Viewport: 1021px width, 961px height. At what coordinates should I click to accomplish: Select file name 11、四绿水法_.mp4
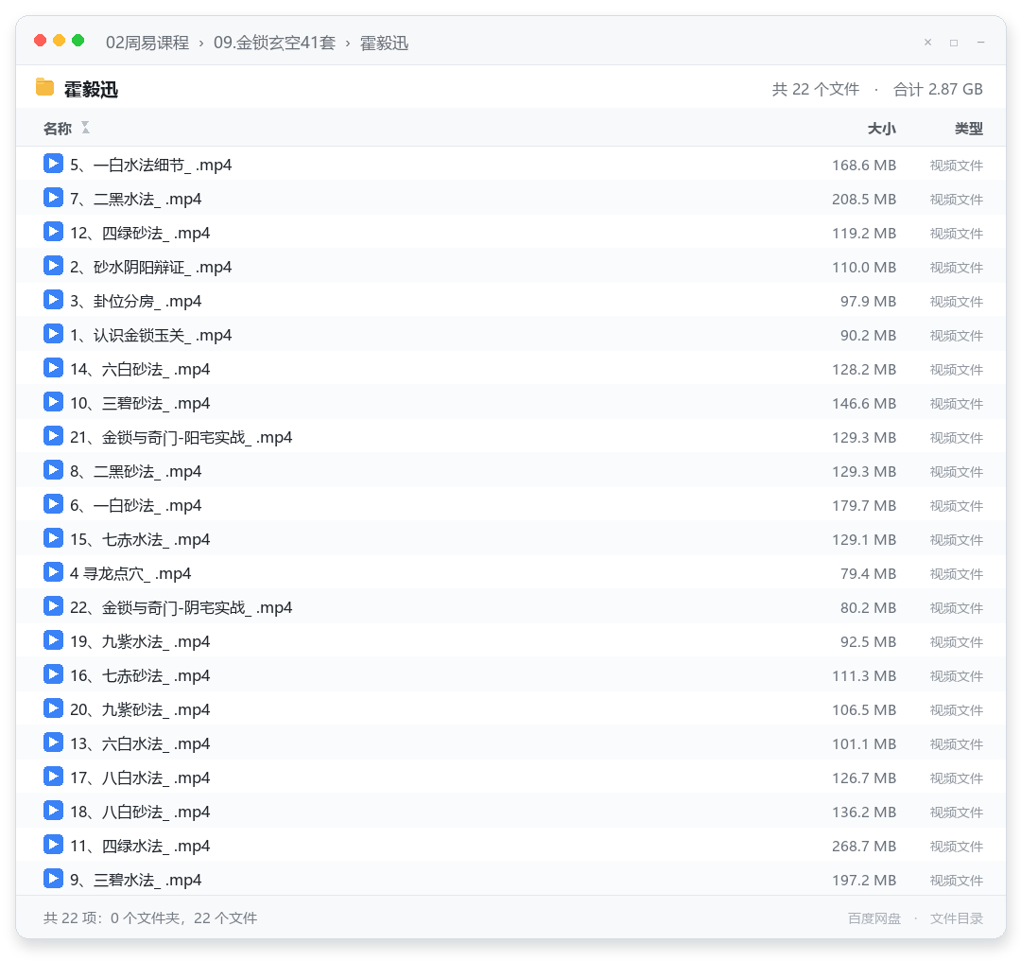140,847
